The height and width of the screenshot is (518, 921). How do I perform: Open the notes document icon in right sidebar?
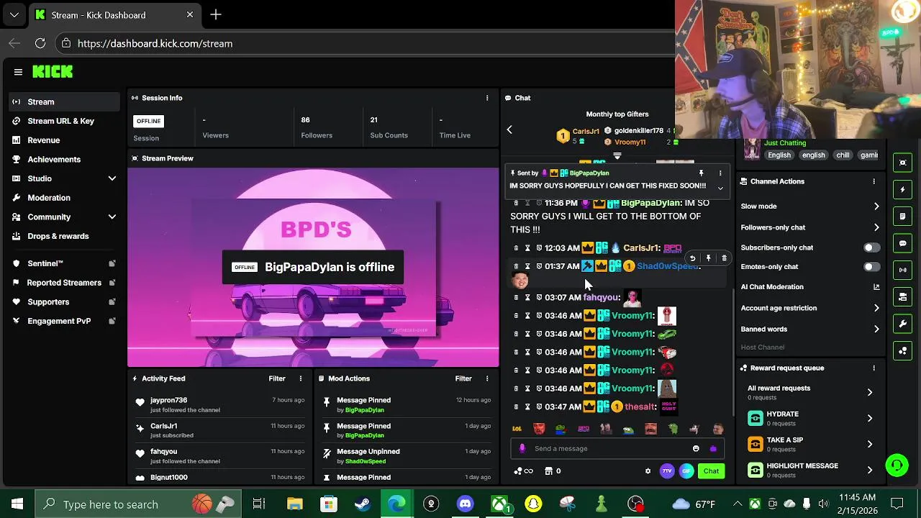pyautogui.click(x=903, y=217)
